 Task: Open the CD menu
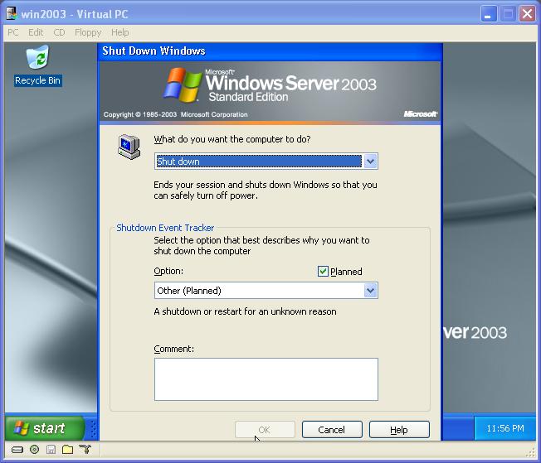point(59,32)
